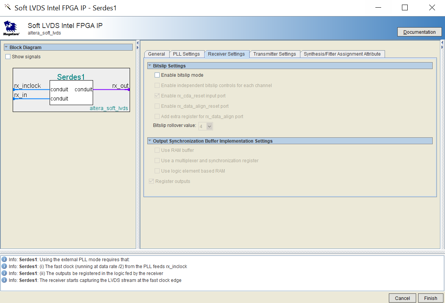Click the info icon beside 'fast clock' rx_inclock message

[x=4, y=267]
